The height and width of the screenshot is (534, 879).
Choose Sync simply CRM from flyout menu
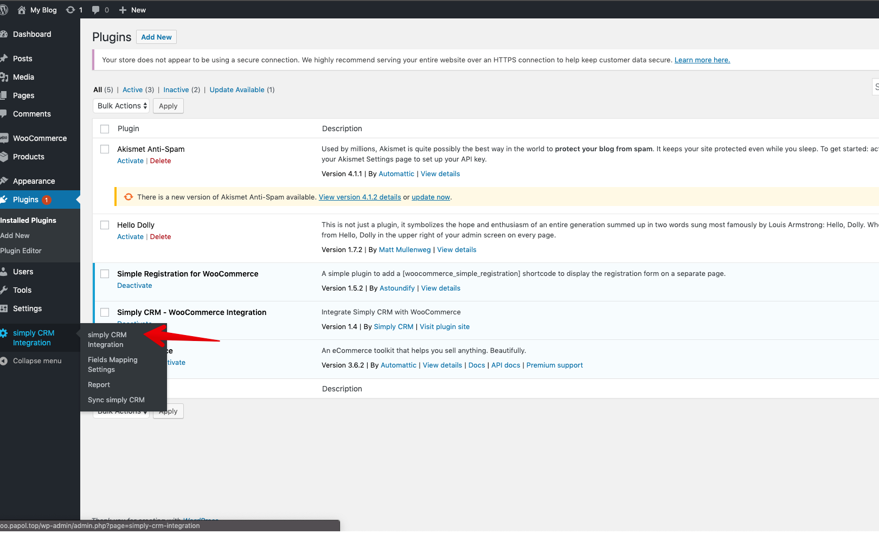[116, 400]
